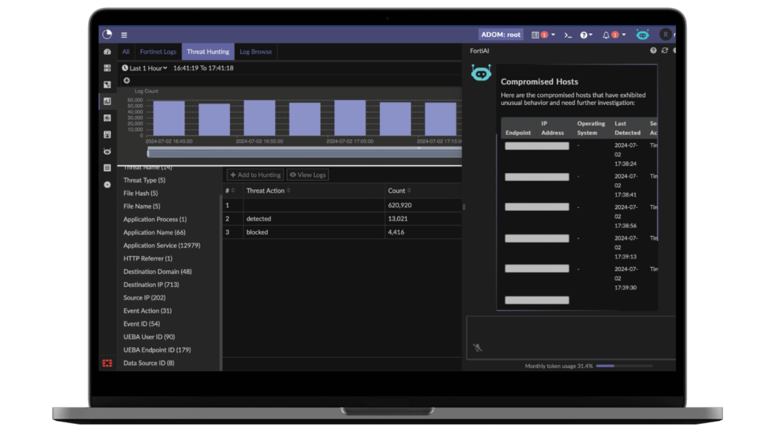Open the Dashboard gauge sidebar icon
This screenshot has height=434, width=774.
107,51
